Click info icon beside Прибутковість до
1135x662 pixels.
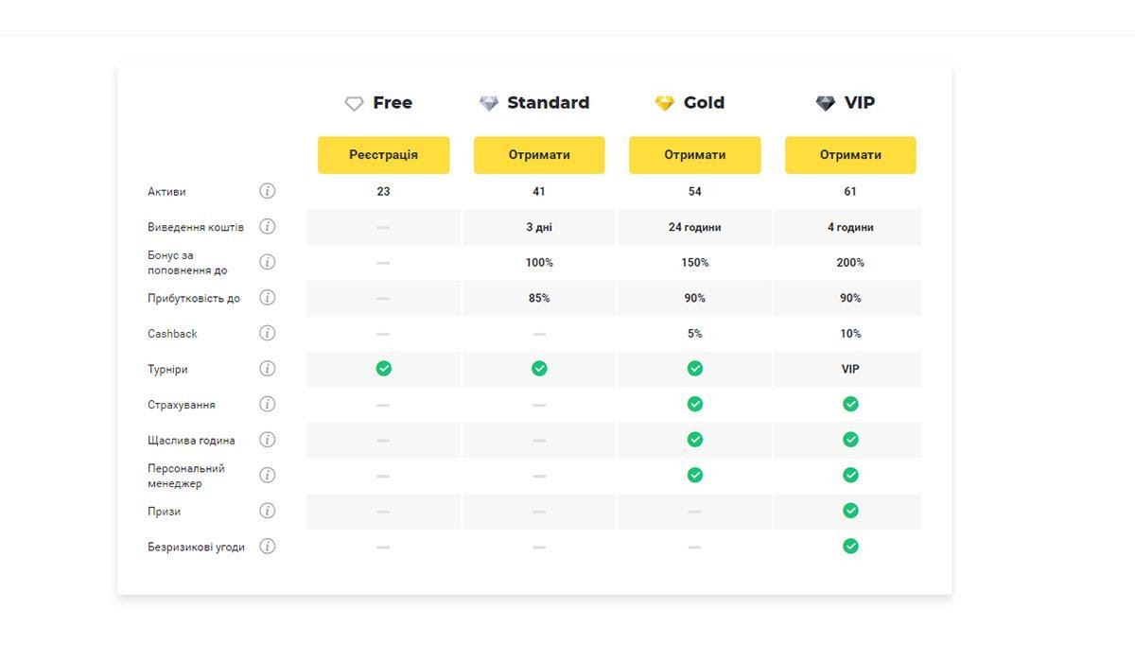point(267,298)
